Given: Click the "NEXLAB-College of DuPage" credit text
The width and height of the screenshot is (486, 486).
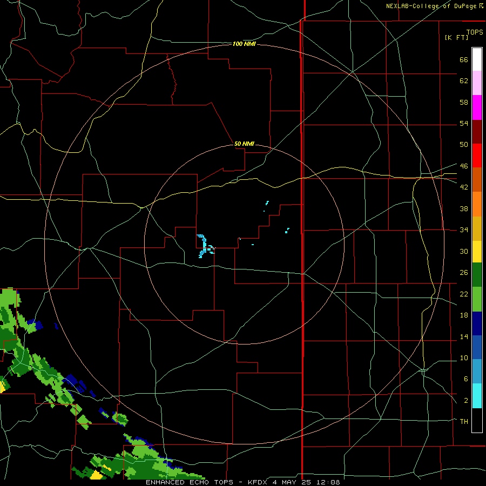Looking at the screenshot, I should 432,6.
